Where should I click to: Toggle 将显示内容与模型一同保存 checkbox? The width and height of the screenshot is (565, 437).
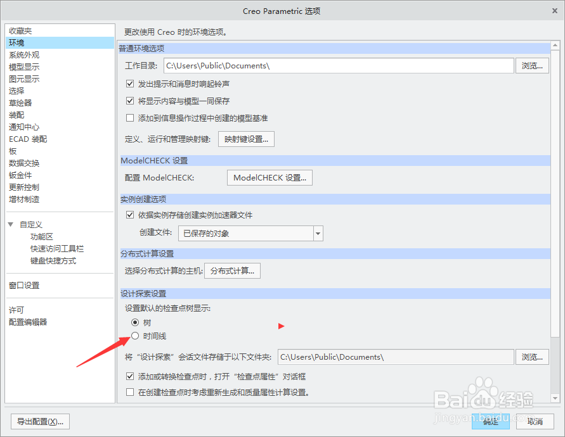pyautogui.click(x=130, y=101)
